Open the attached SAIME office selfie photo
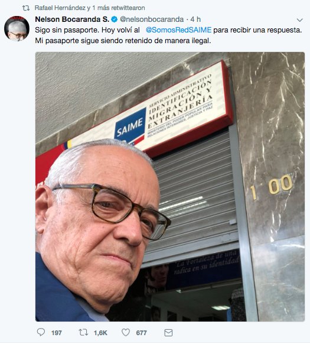Image resolution: width=310 pixels, height=344 pixels. [170, 187]
